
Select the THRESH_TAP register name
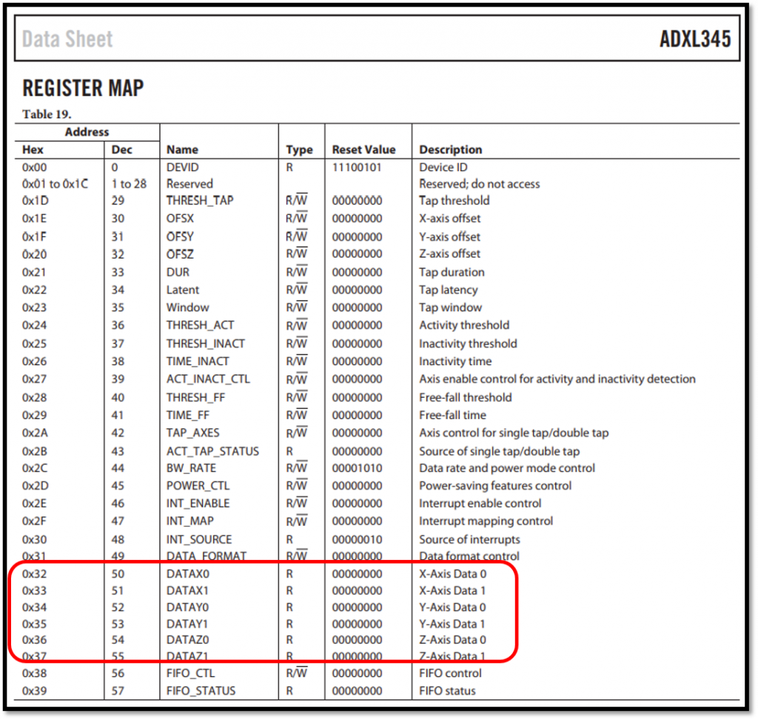200,200
